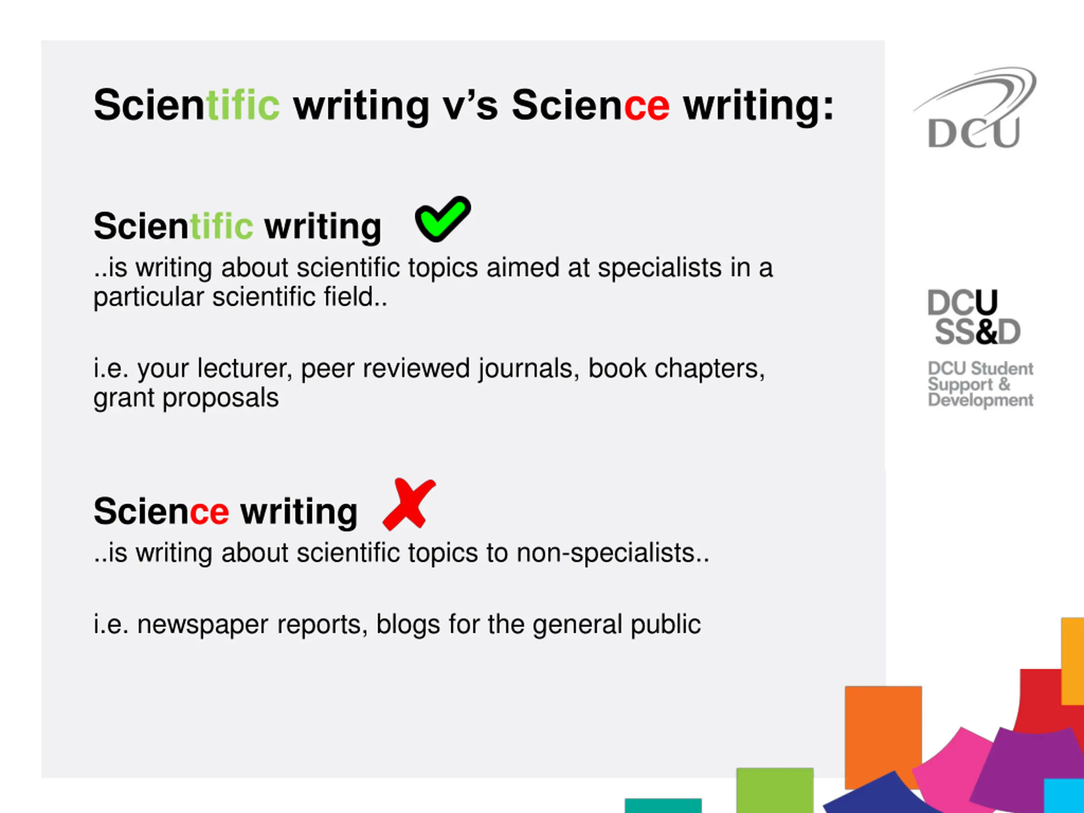Click the light green square shape
The image size is (1084, 813).
(x=775, y=790)
